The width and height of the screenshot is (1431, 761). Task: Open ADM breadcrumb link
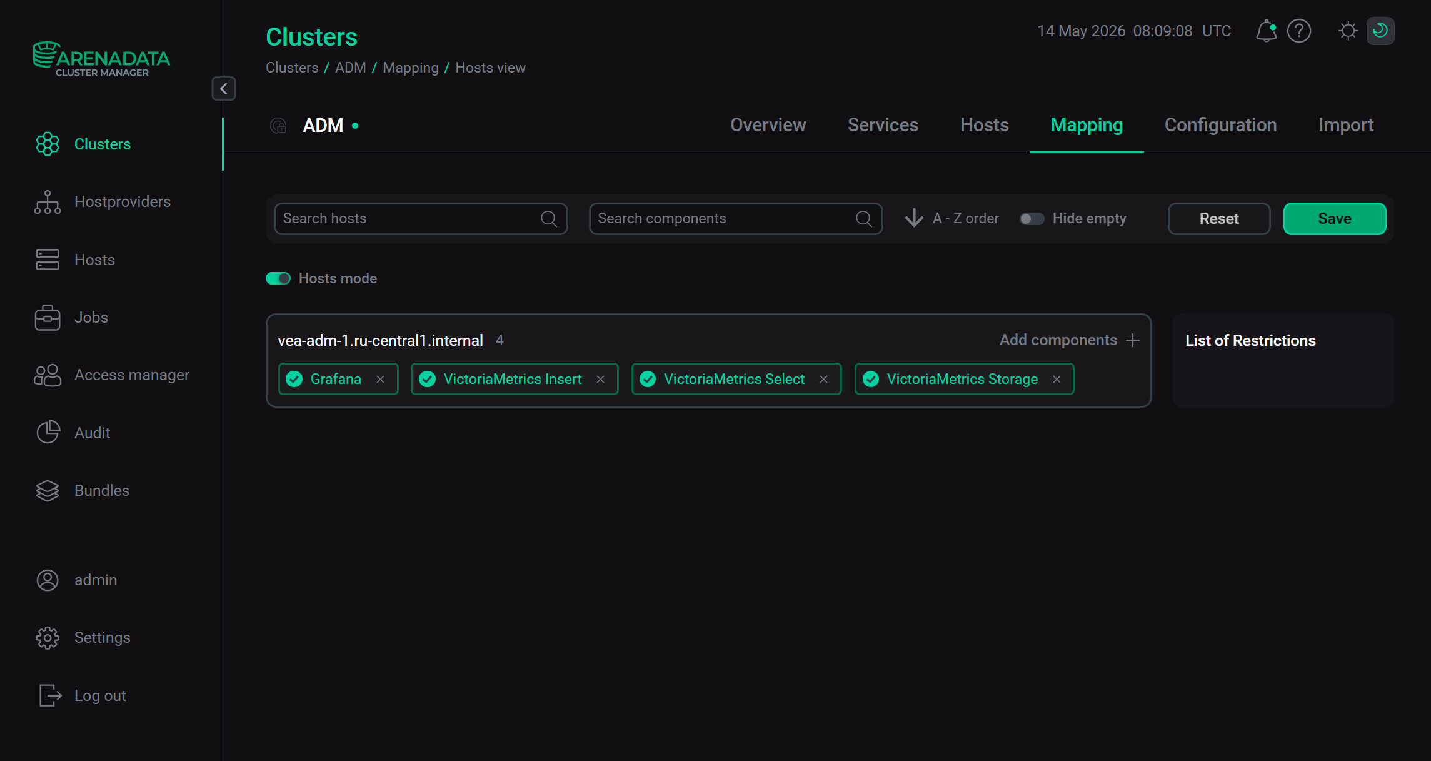tap(351, 68)
